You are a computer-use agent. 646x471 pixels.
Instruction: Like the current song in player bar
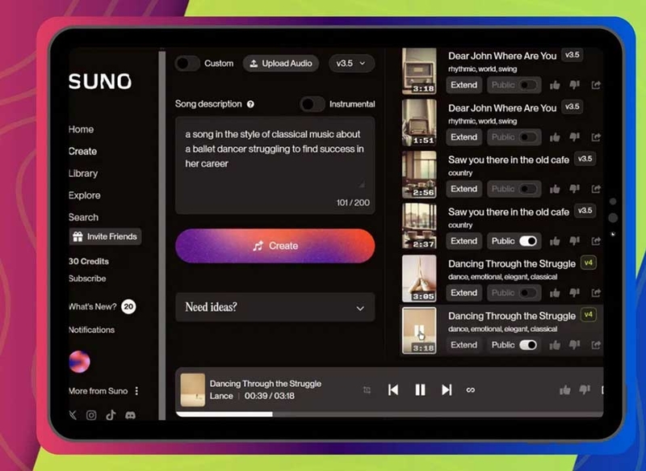564,390
